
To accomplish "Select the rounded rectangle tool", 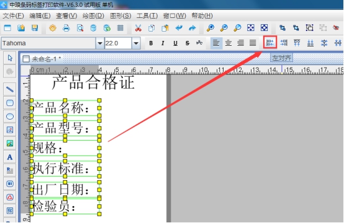I will [10, 103].
